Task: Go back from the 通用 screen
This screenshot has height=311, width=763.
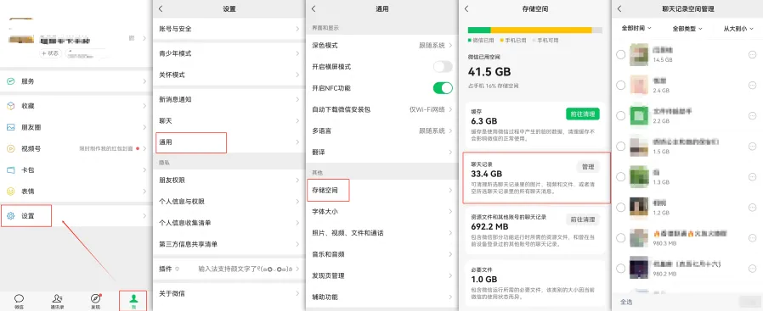Action: click(314, 8)
